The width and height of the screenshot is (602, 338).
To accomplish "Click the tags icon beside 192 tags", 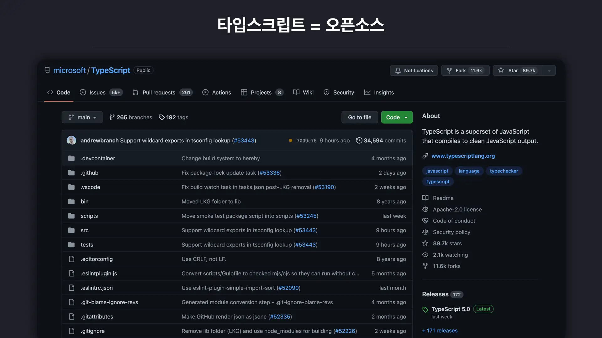I will coord(161,117).
